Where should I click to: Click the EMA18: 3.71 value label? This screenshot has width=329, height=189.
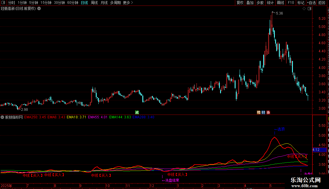point(76,117)
